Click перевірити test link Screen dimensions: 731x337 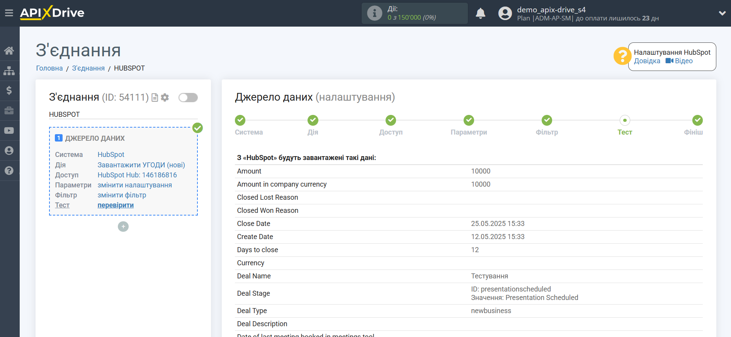(116, 205)
